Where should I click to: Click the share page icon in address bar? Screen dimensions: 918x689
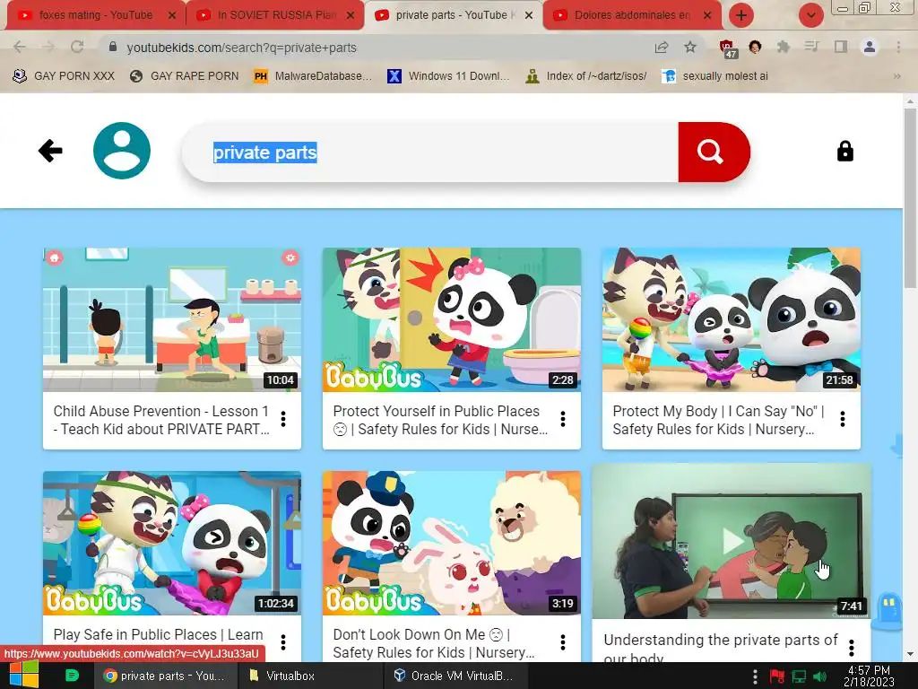click(662, 48)
